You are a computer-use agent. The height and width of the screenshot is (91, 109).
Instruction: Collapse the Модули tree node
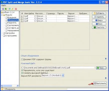pyautogui.click(x=2, y=15)
